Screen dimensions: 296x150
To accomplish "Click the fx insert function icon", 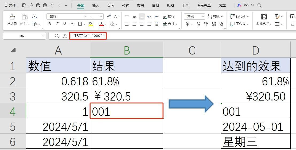I will (x=65, y=36).
